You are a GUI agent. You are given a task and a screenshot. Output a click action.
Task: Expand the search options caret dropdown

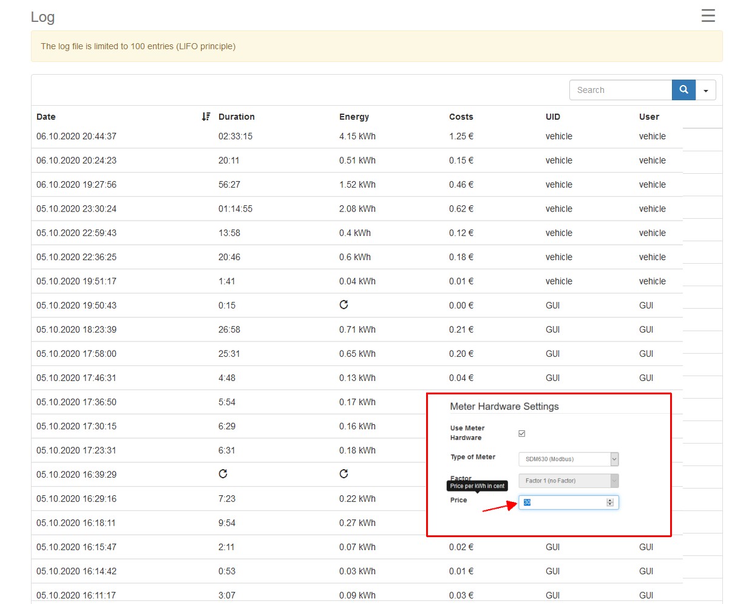coord(705,90)
